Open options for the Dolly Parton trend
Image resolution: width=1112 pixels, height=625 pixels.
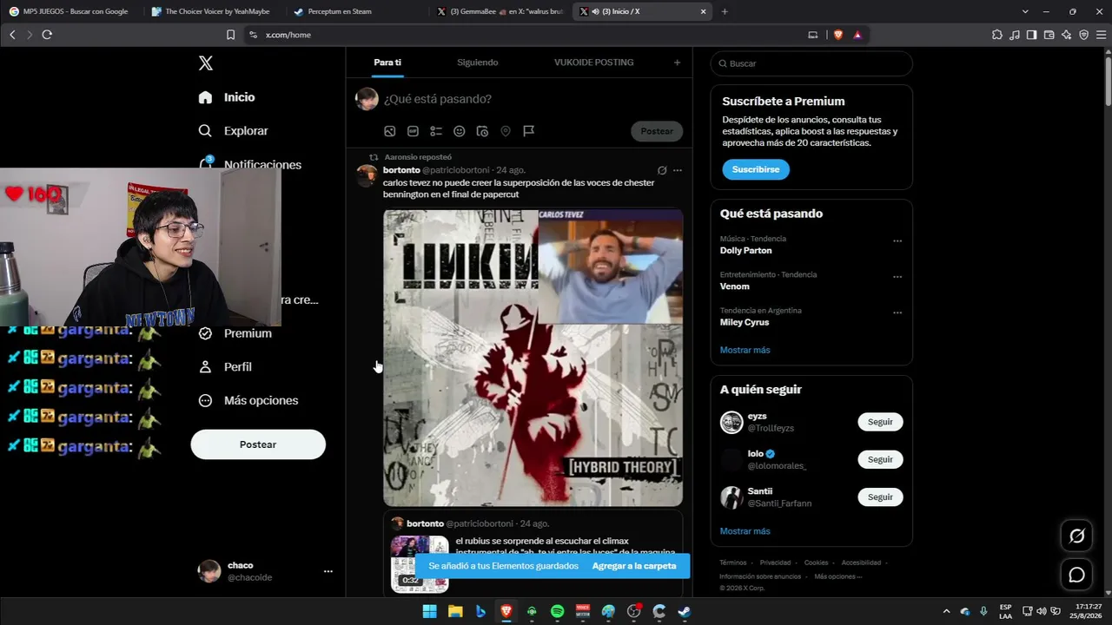tap(897, 241)
